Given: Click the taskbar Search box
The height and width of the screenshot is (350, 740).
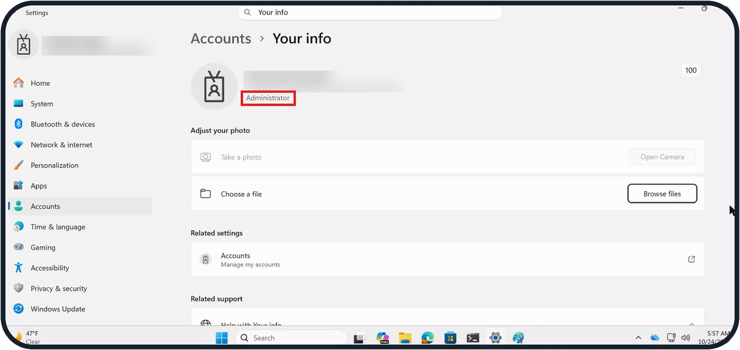Looking at the screenshot, I should (290, 338).
